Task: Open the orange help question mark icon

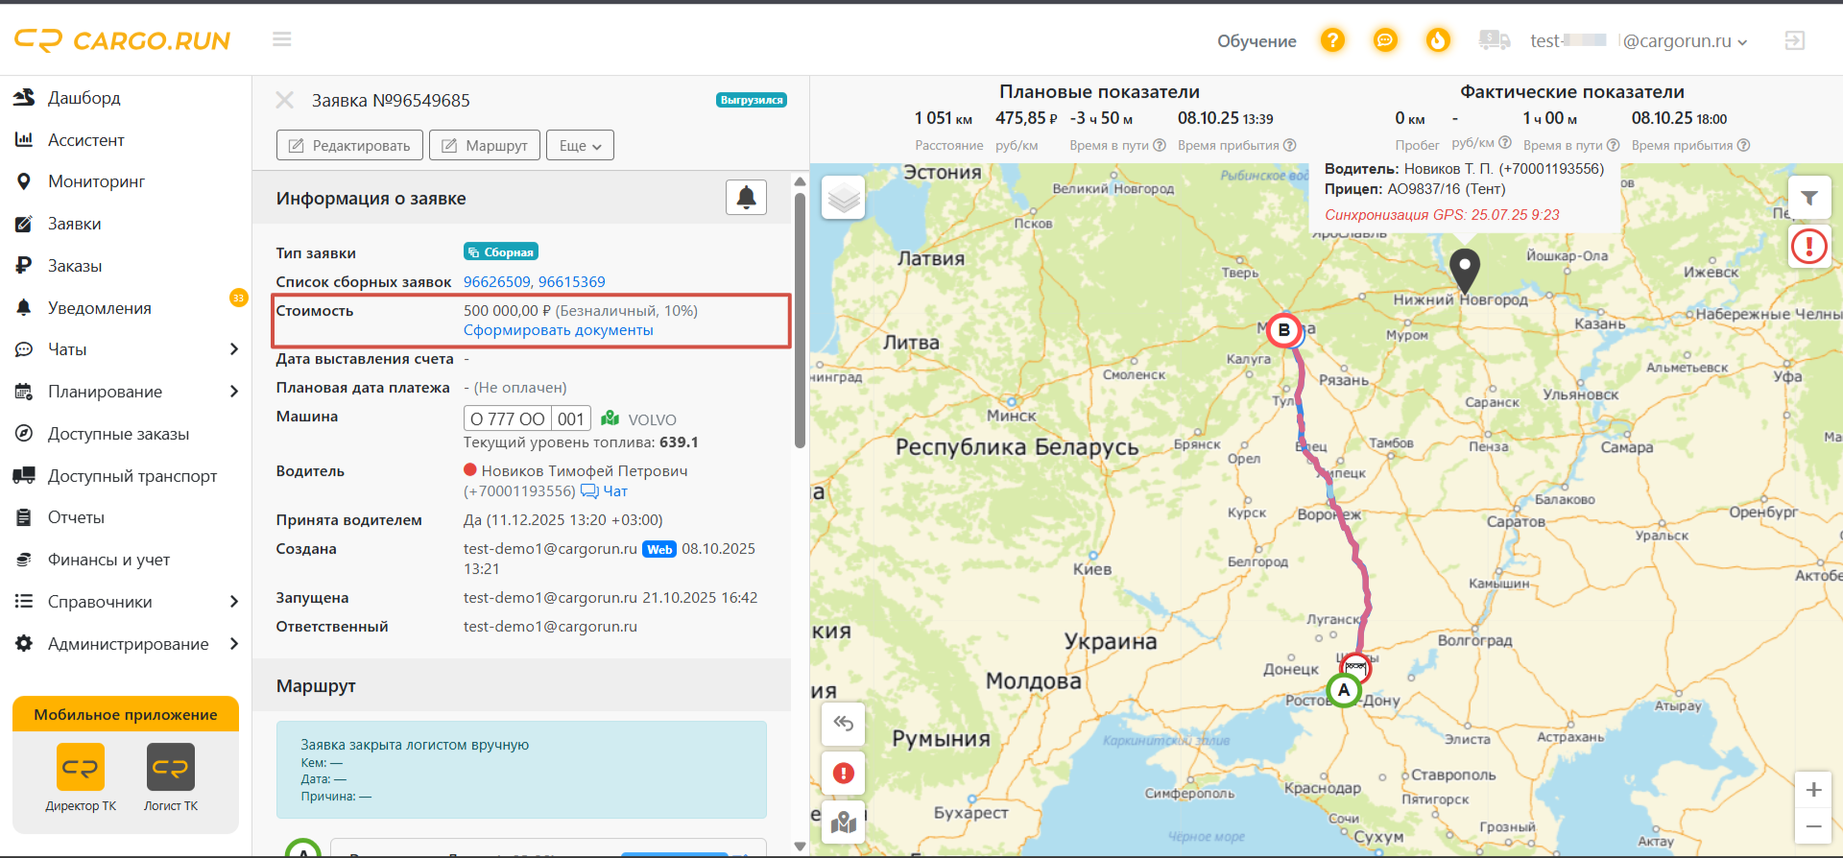Action: click(x=1332, y=40)
